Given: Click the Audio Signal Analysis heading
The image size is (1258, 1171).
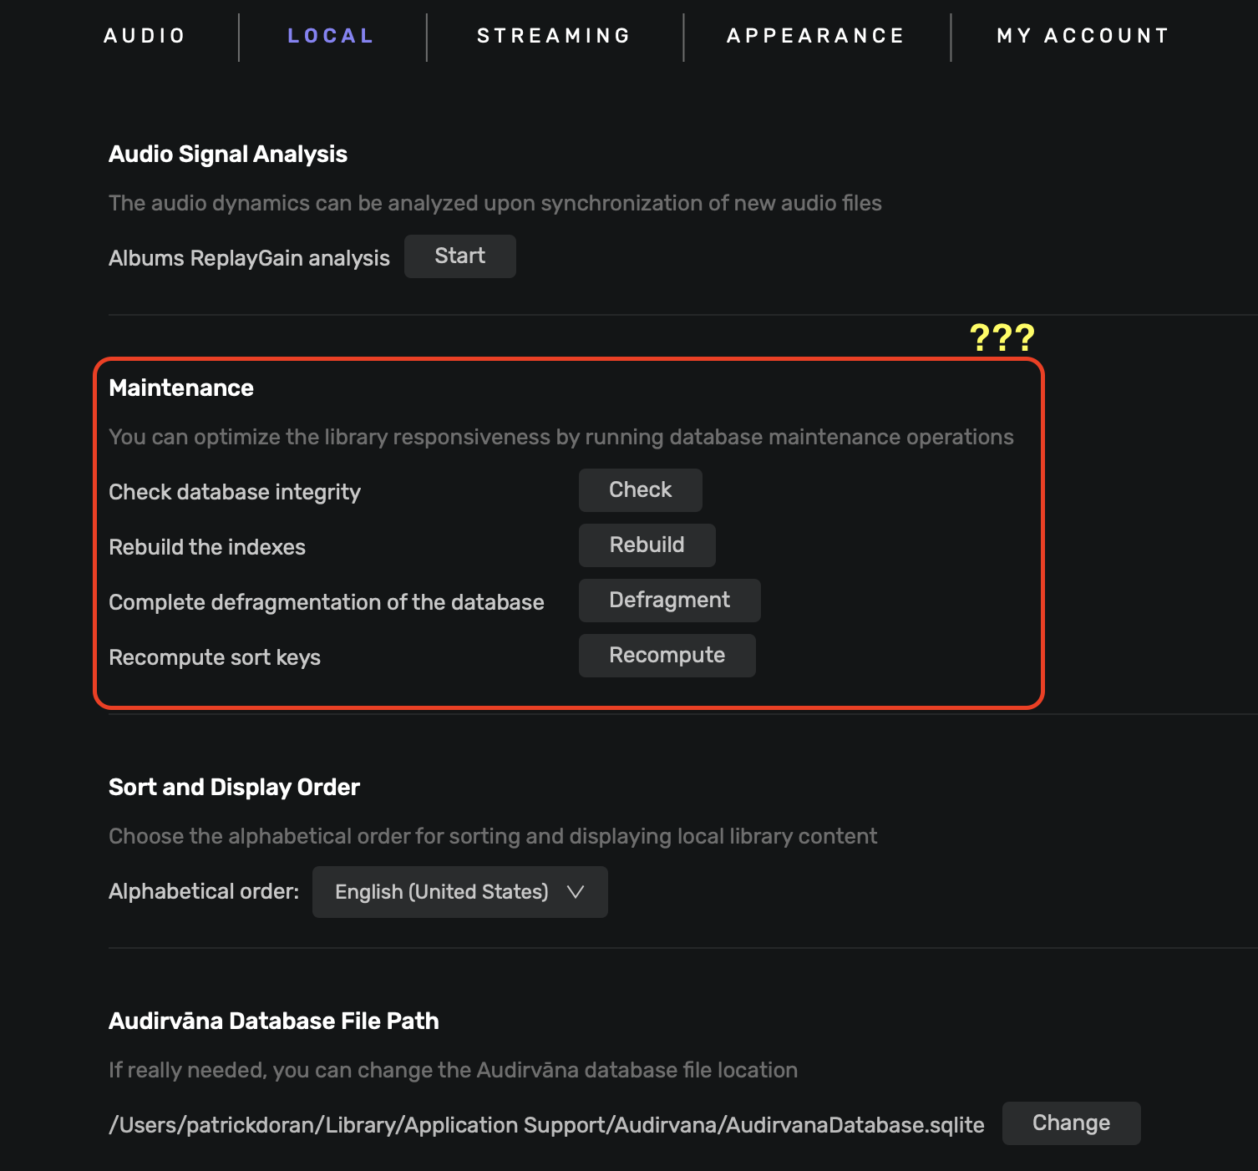Looking at the screenshot, I should pos(228,155).
